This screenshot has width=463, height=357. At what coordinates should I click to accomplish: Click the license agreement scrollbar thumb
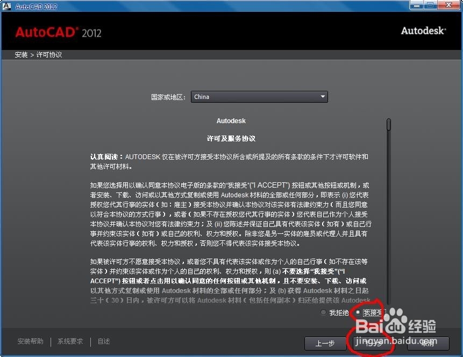coord(389,124)
